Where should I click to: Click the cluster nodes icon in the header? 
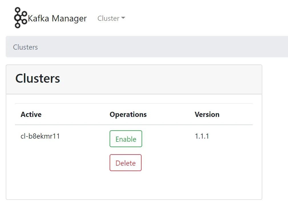pyautogui.click(x=19, y=18)
